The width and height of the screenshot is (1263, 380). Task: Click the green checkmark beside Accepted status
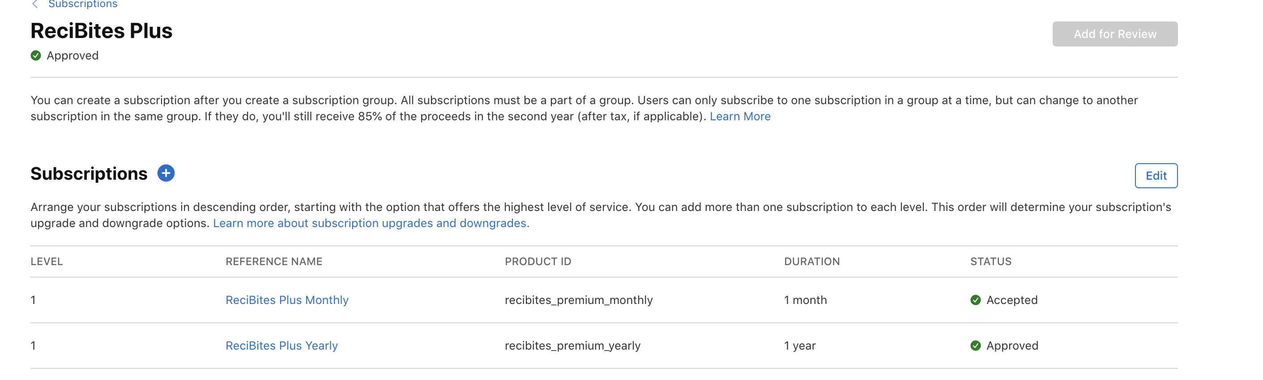pos(975,300)
